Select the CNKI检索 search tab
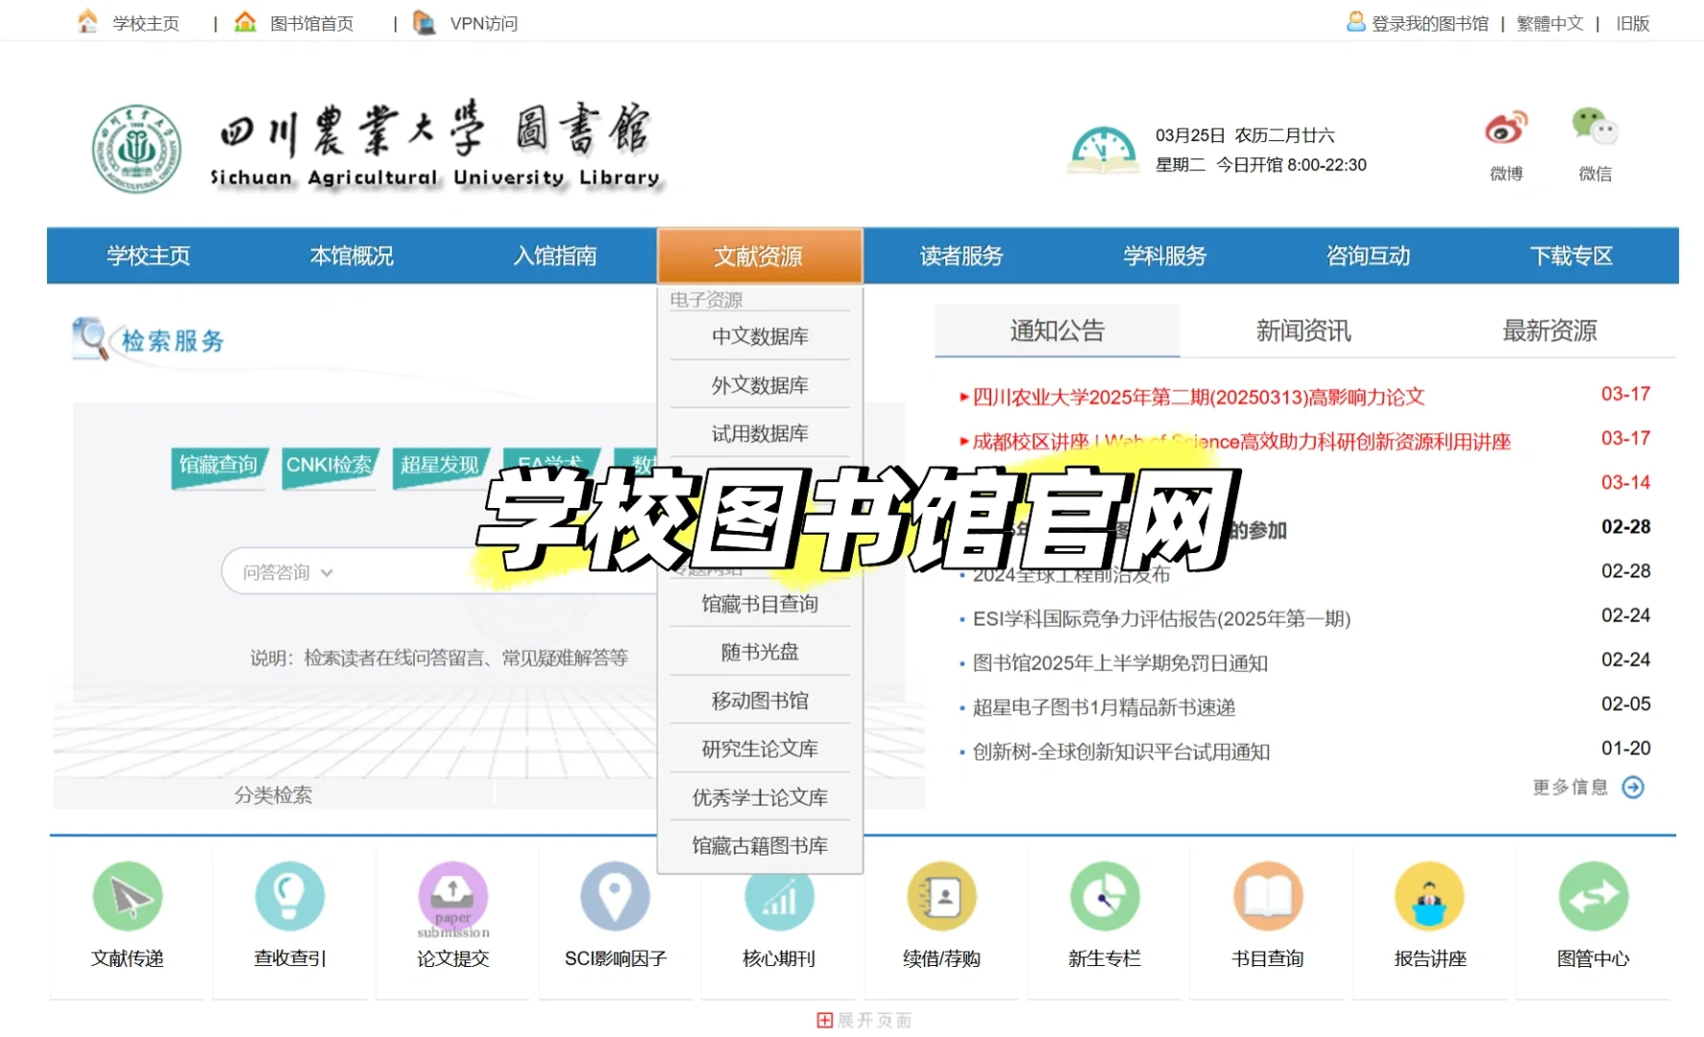1704x1037 pixels. click(329, 467)
